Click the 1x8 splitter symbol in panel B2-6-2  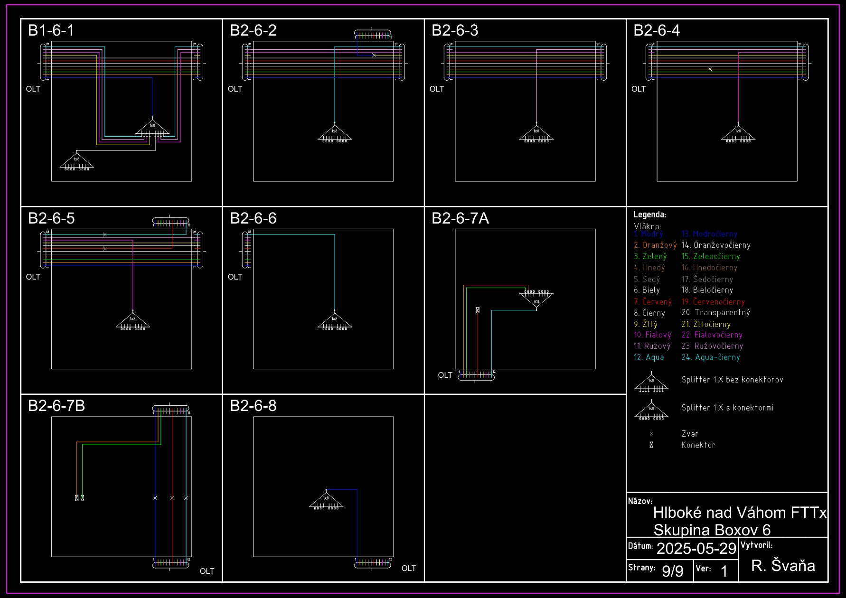click(334, 134)
